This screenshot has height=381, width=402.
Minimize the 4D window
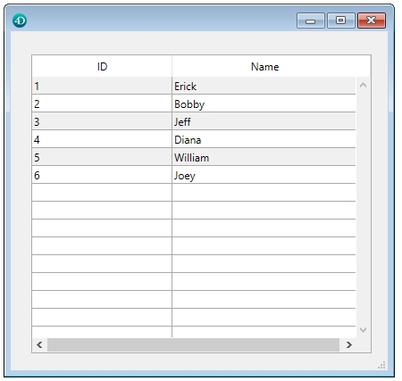coord(311,21)
